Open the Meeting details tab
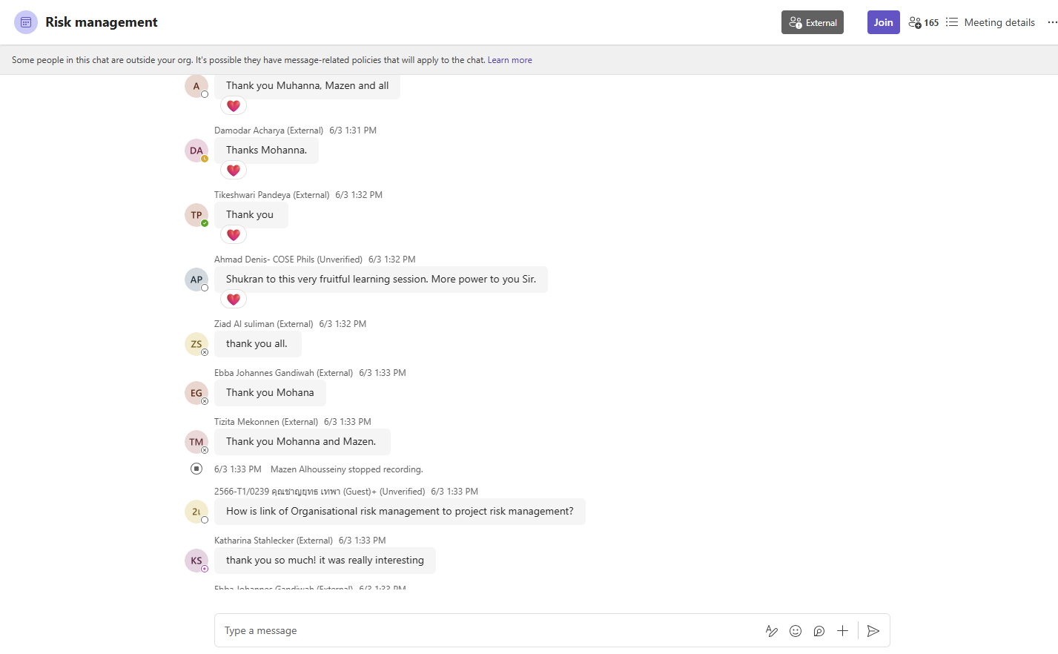Image resolution: width=1058 pixels, height=654 pixels. [991, 22]
